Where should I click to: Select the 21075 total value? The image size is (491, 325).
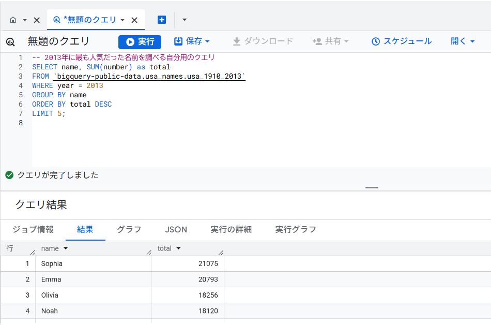point(208,263)
